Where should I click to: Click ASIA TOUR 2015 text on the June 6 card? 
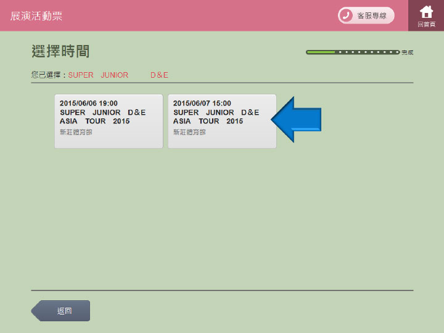[95, 121]
